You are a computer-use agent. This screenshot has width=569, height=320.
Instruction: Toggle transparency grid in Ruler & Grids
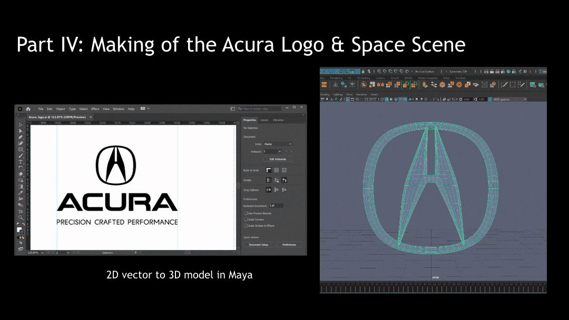point(284,170)
